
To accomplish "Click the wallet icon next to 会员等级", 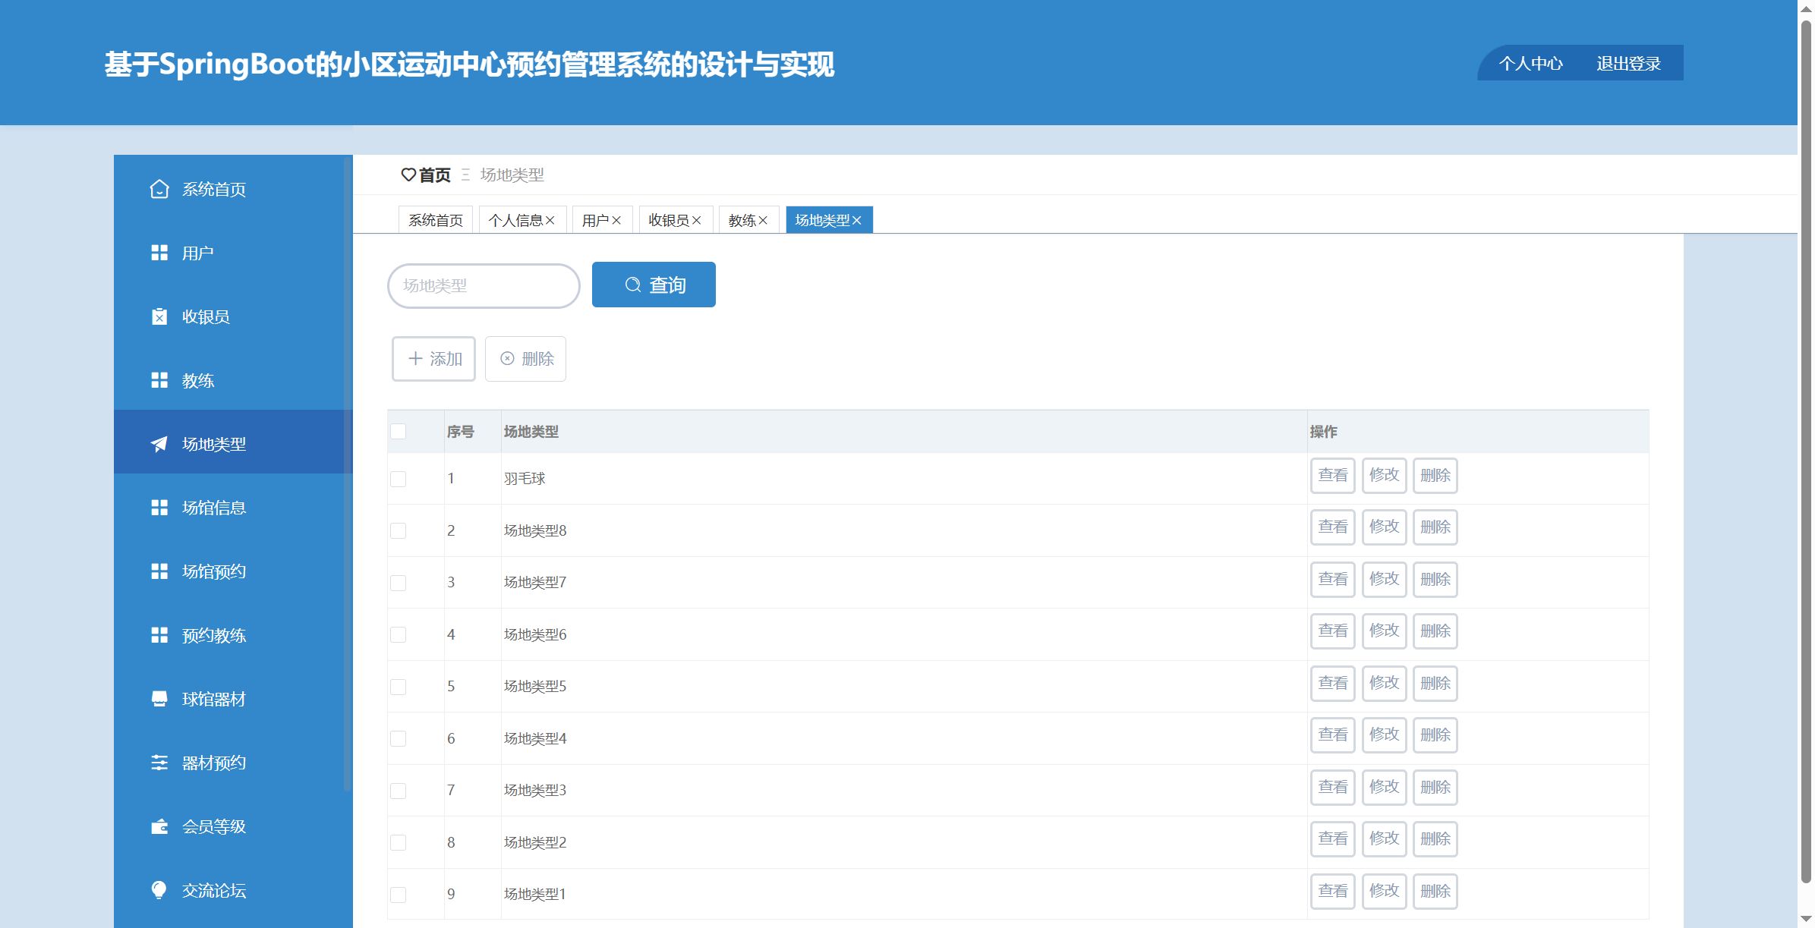I will [159, 826].
